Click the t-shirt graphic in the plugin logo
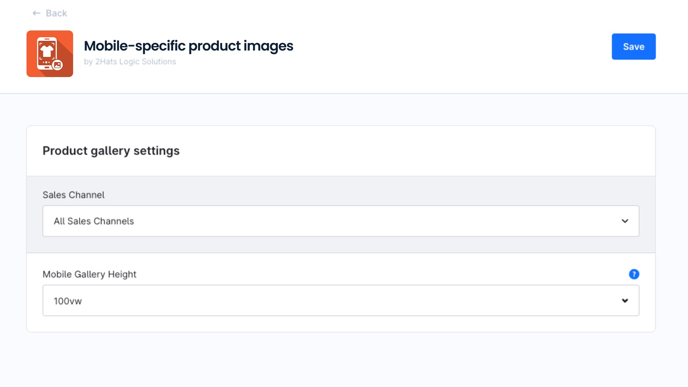The height and width of the screenshot is (387, 688). (x=47, y=51)
